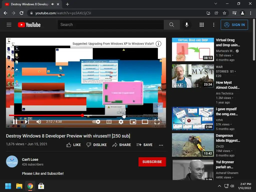Click the Zin2D channel name

220,146
